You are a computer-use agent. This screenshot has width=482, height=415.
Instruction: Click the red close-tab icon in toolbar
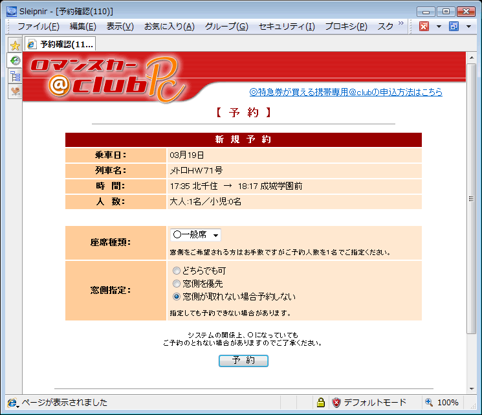pyautogui.click(x=424, y=27)
